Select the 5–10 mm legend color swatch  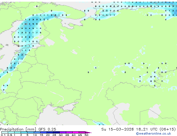(30, 132)
